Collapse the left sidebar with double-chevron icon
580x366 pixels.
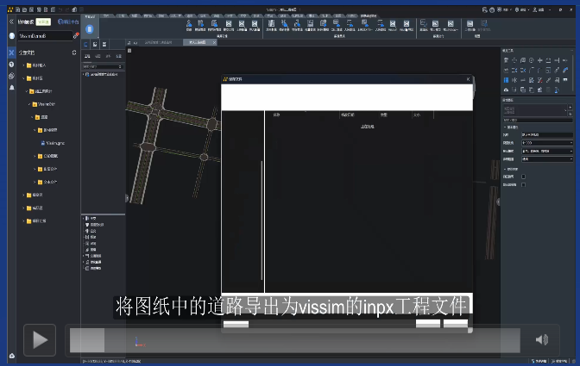pos(11,20)
